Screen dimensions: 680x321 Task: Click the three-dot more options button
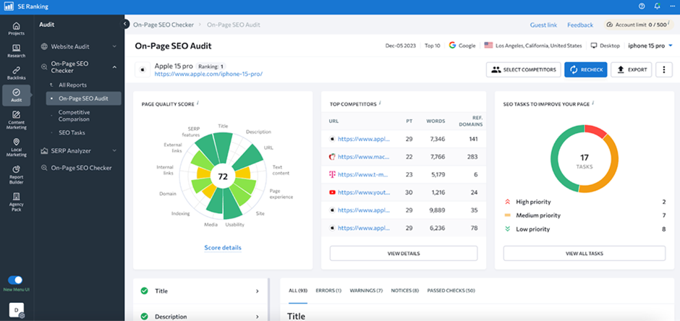click(663, 69)
